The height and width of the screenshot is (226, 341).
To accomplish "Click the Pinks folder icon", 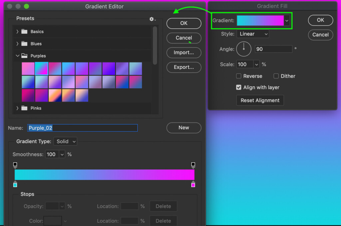I will click(x=24, y=108).
